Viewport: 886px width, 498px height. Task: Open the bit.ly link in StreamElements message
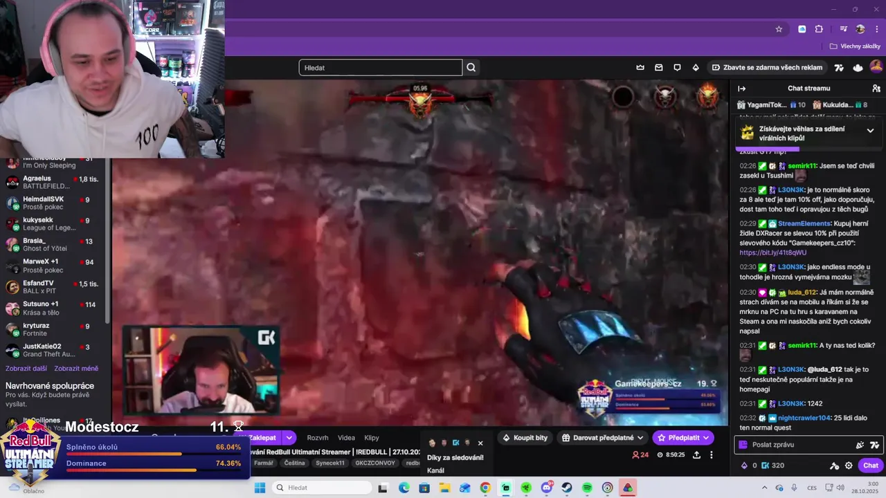tap(772, 252)
